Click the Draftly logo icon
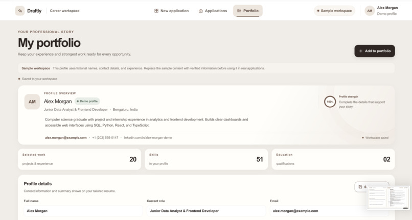The width and height of the screenshot is (412, 220). point(20,11)
